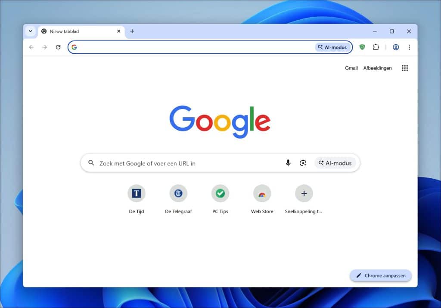Open Afbeeldingen from the top links
Screen dimensions: 441x308
377,68
